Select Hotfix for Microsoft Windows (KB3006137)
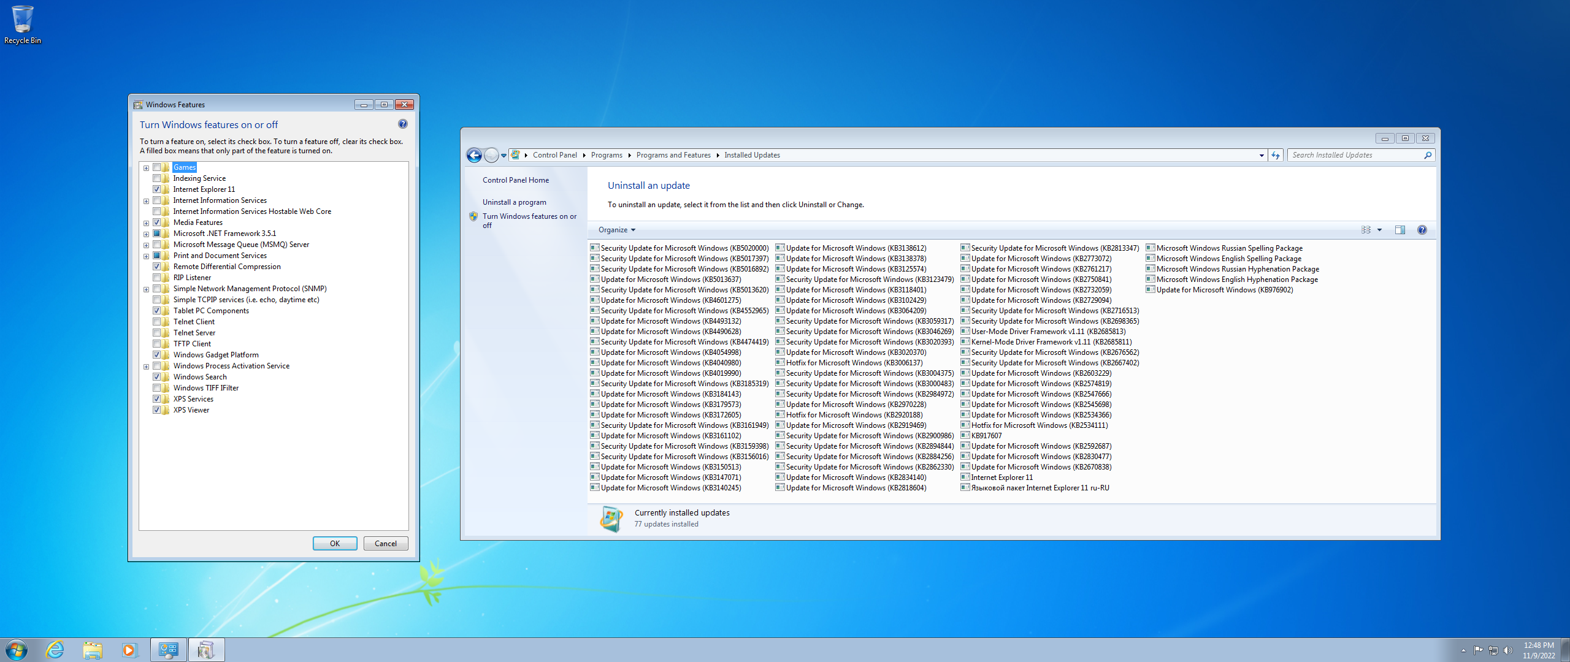This screenshot has height=662, width=1570. coord(849,363)
